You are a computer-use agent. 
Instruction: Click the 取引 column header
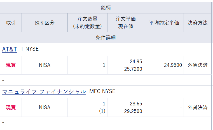point(11,23)
